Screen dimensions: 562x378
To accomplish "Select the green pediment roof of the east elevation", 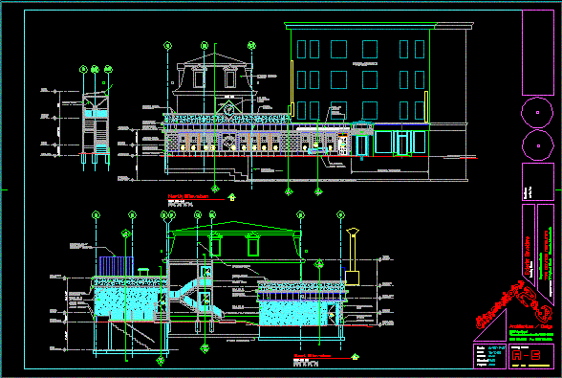I will coord(235,229).
